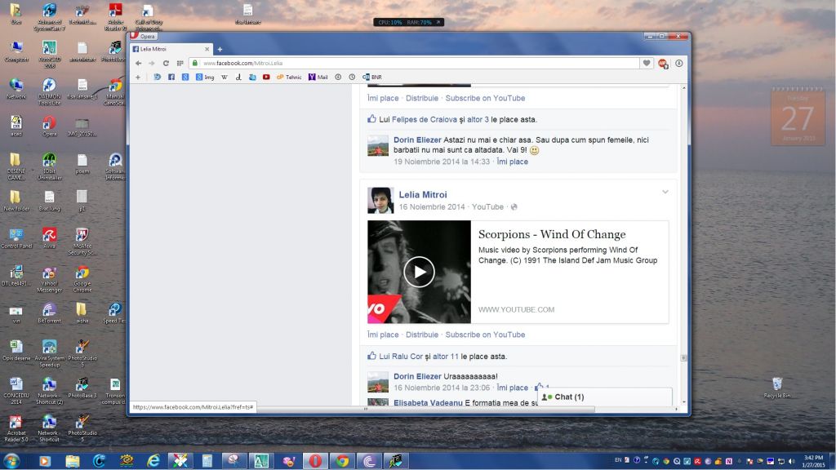The height and width of the screenshot is (470, 836).
Task: Open Lelia Mitroi profile name link
Action: click(x=423, y=195)
